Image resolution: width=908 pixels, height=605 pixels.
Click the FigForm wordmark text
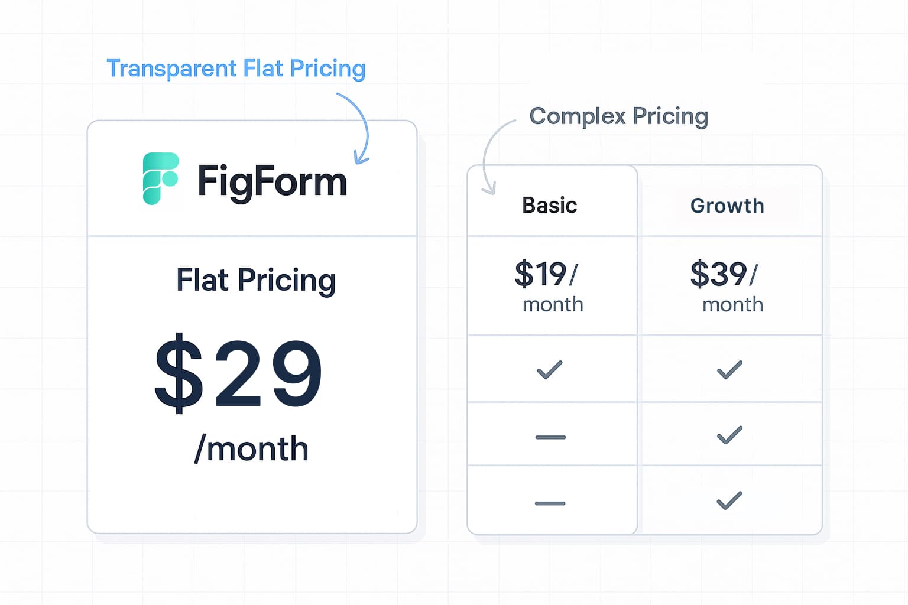[272, 181]
